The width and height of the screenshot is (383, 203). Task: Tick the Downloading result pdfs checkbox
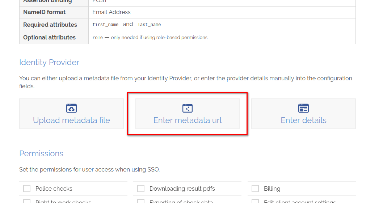[141, 189]
